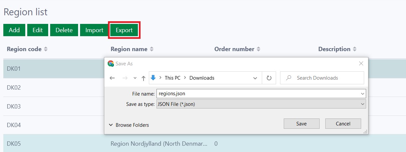Select the DK03 region row
Image resolution: width=406 pixels, height=152 pixels.
coord(50,107)
